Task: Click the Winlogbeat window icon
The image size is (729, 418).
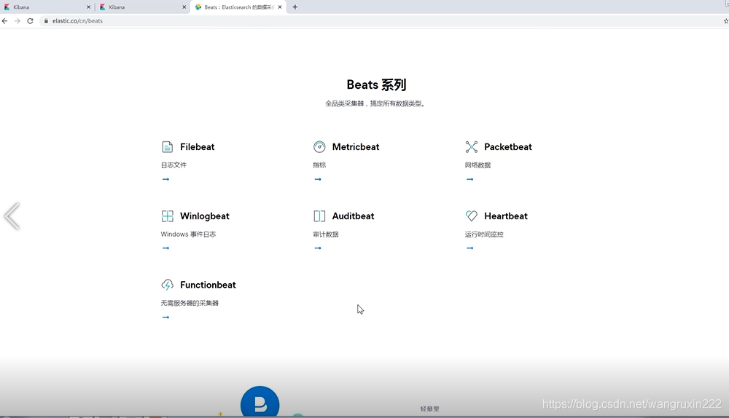Action: pyautogui.click(x=168, y=216)
